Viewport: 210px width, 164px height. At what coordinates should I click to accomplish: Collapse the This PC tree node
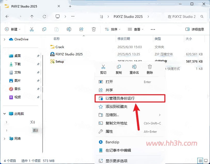(x=5, y=114)
